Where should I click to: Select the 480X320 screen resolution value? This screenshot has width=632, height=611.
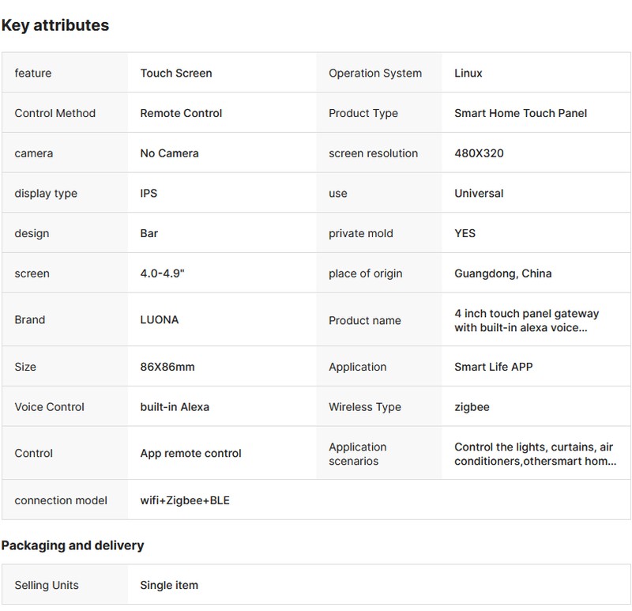479,153
